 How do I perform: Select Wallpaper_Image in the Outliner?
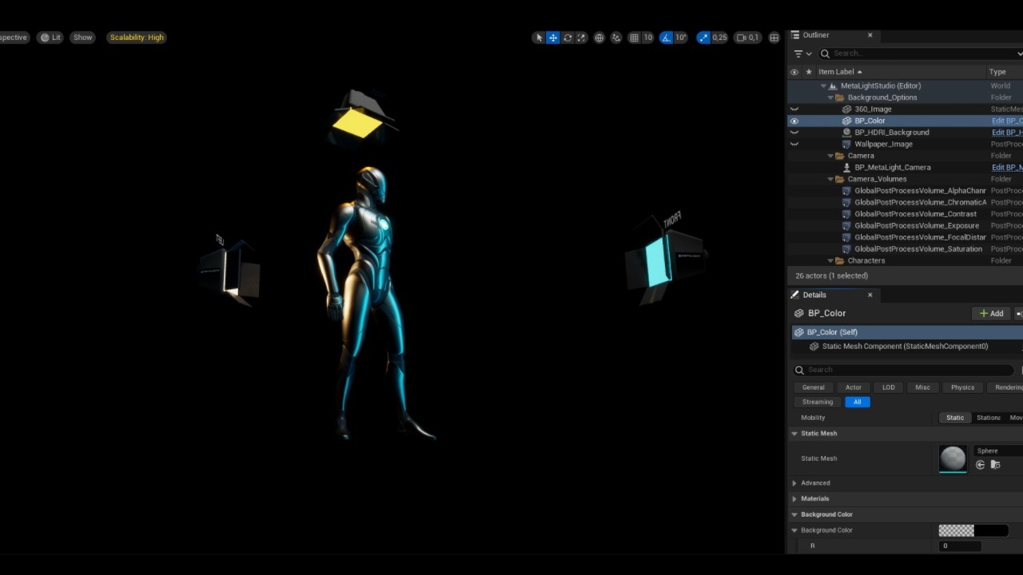coord(883,145)
